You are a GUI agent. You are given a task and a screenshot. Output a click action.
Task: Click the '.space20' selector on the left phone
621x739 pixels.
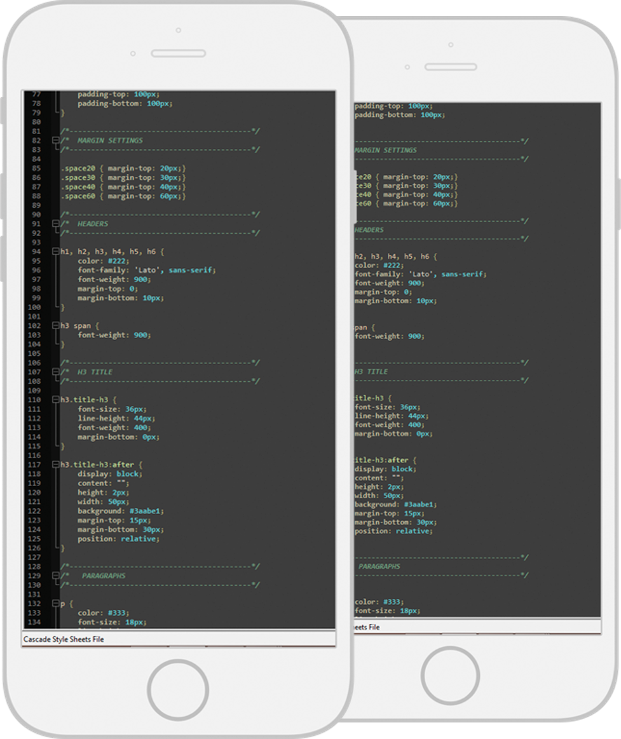click(x=78, y=168)
